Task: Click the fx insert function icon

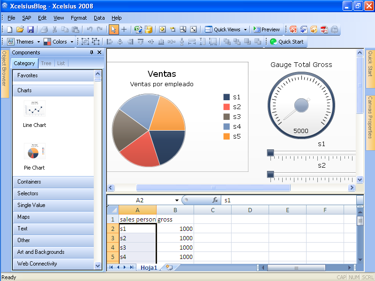Action: (215, 200)
